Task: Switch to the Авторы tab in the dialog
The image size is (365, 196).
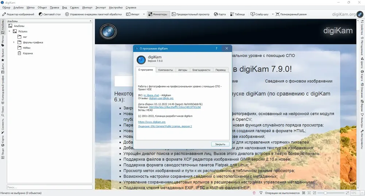Action: [x=182, y=70]
